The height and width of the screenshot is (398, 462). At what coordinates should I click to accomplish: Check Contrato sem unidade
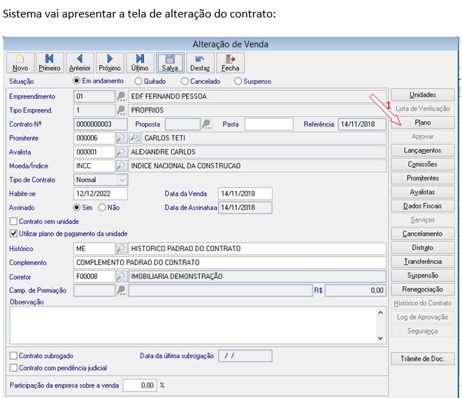13,222
